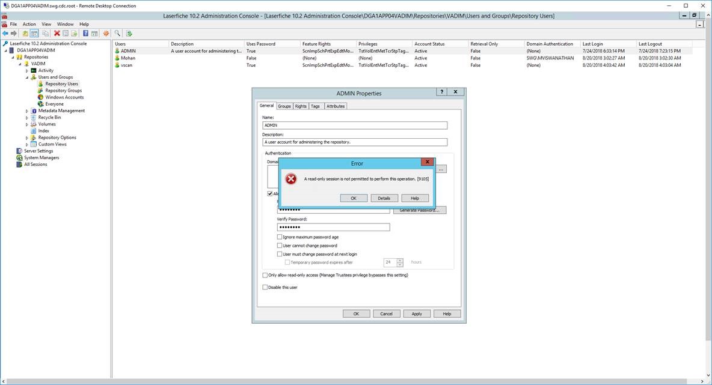
Task: Switch to the Attributes tab in ADMIN Properties
Action: point(336,106)
